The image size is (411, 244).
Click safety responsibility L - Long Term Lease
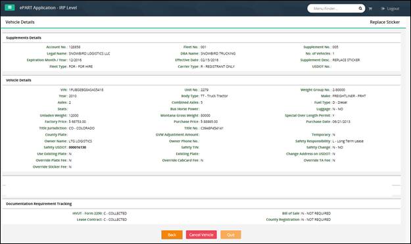[x=348, y=141]
